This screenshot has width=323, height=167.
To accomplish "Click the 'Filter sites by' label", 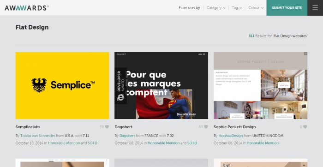I will coord(189,8).
